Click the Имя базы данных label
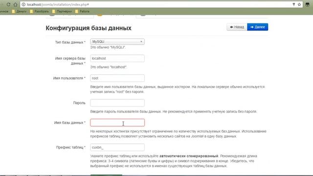The height and width of the screenshot is (176, 313). (x=69, y=123)
